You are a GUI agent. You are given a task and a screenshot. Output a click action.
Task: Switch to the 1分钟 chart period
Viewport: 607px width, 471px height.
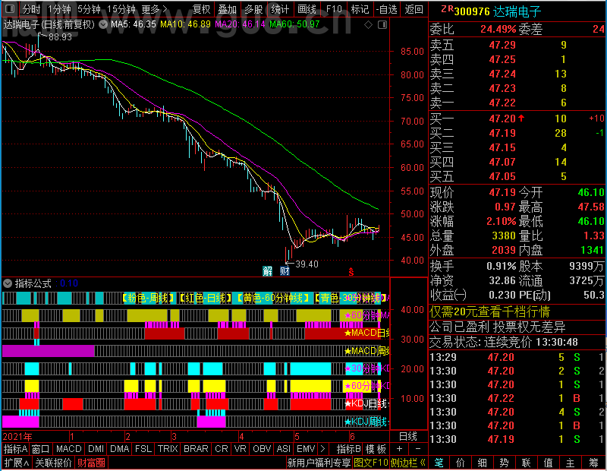point(59,9)
